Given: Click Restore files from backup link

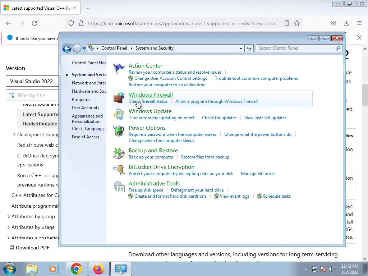Looking at the screenshot, I should click(205, 157).
